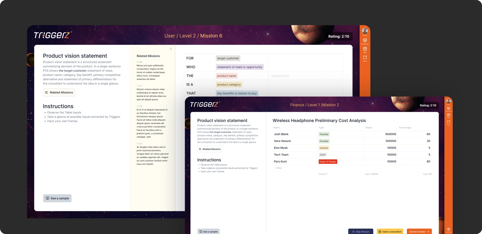This screenshot has width=482, height=234.
Task: Click ESOP tag in Tech Team row
Action: (x=323, y=155)
